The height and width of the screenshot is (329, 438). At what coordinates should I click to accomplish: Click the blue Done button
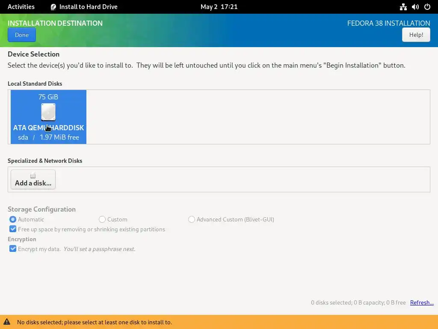pos(22,35)
